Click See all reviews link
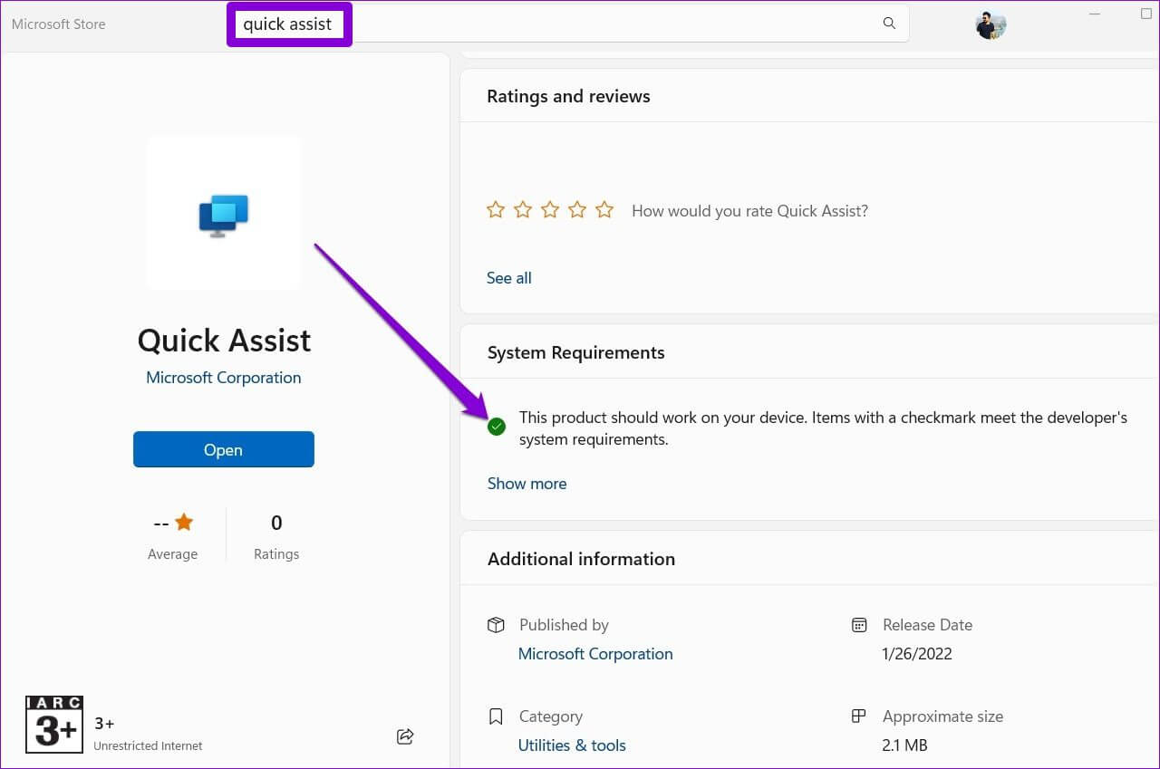Viewport: 1160px width, 769px height. [509, 278]
